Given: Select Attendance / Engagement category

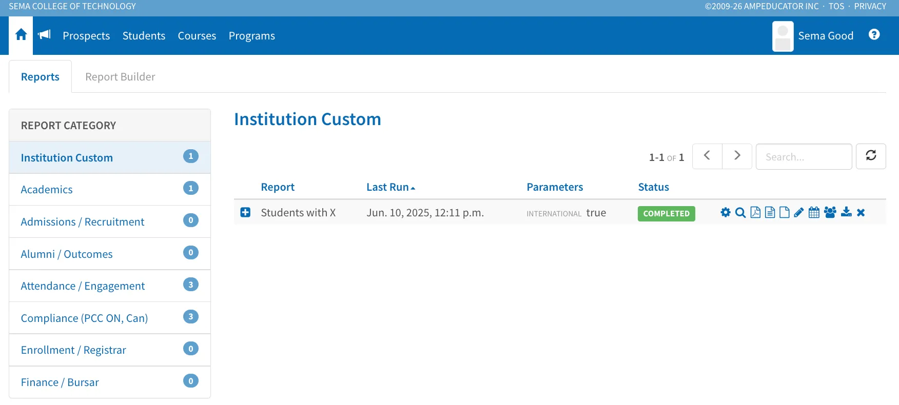Looking at the screenshot, I should 110,286.
